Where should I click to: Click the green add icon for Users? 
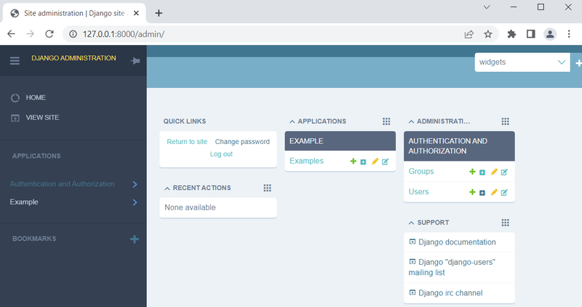coord(472,192)
